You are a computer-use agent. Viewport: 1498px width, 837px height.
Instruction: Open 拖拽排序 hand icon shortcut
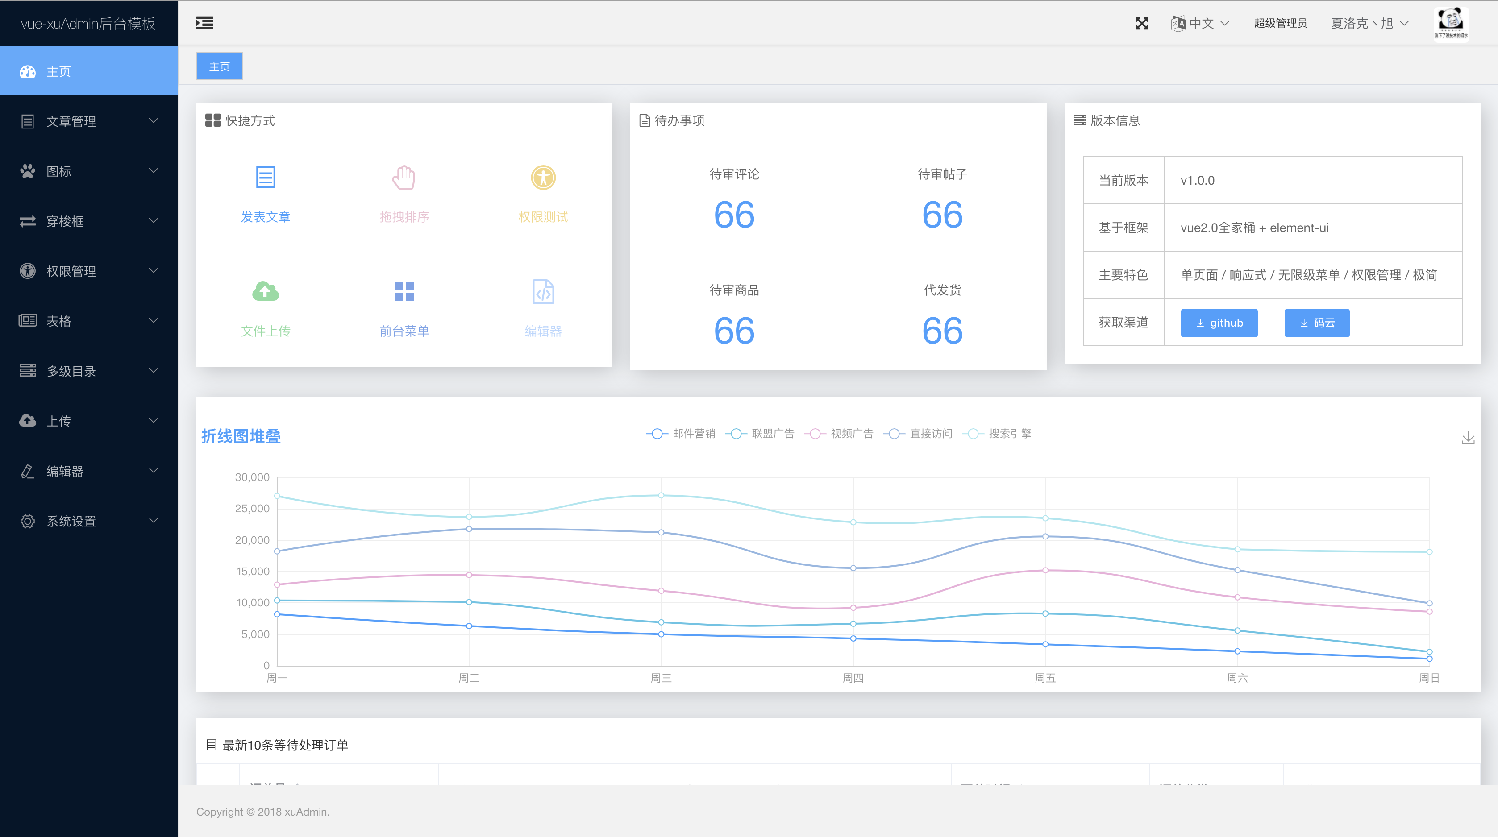(x=404, y=177)
